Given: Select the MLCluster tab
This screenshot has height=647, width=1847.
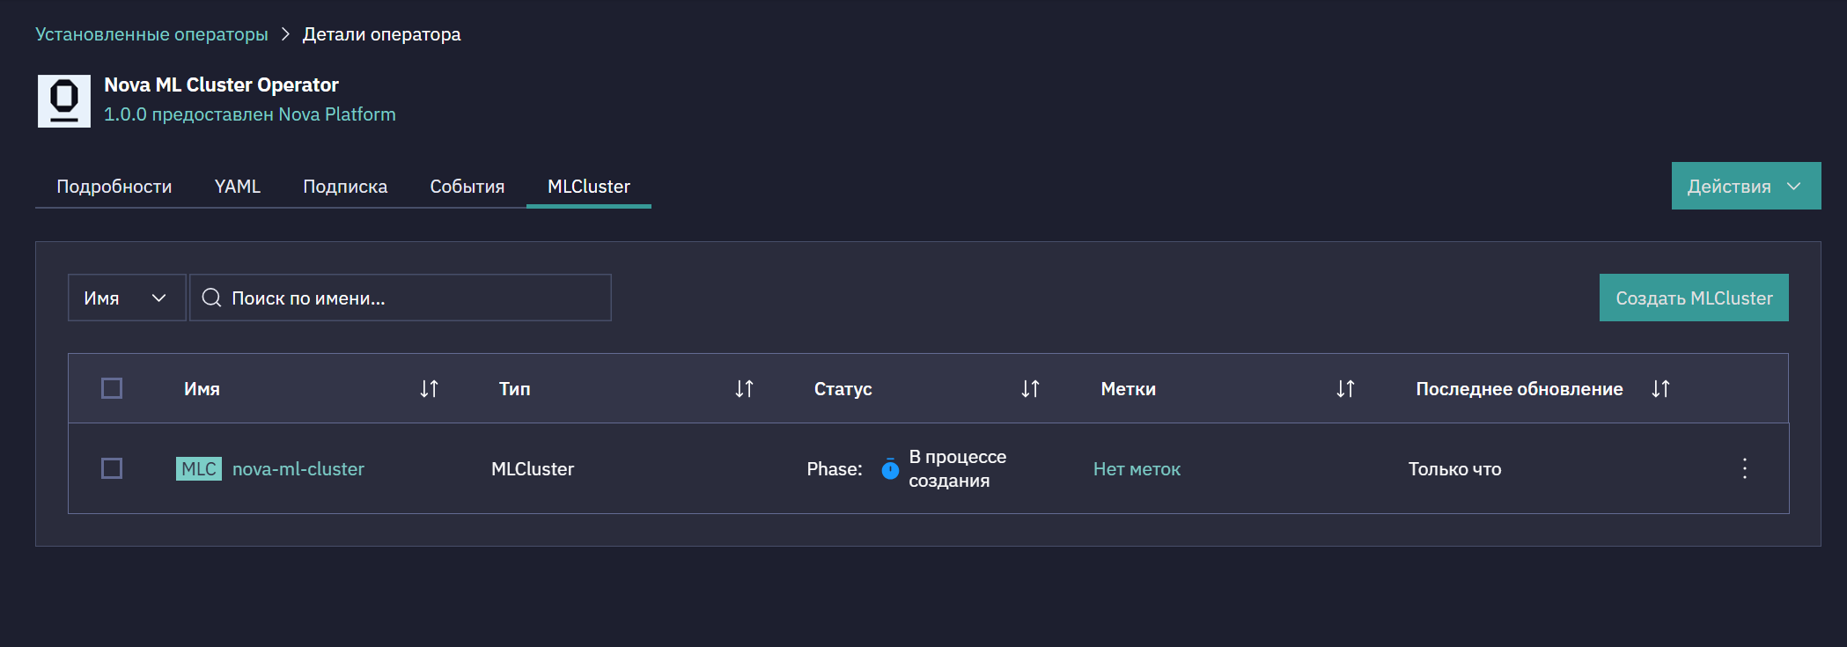Looking at the screenshot, I should click(589, 186).
